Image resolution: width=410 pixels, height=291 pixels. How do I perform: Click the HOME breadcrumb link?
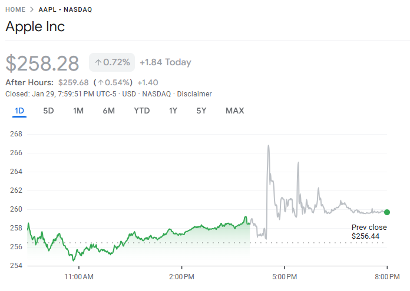(16, 10)
